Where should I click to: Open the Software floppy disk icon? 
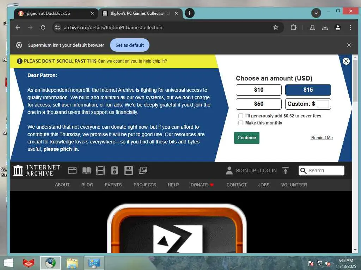coord(128,171)
